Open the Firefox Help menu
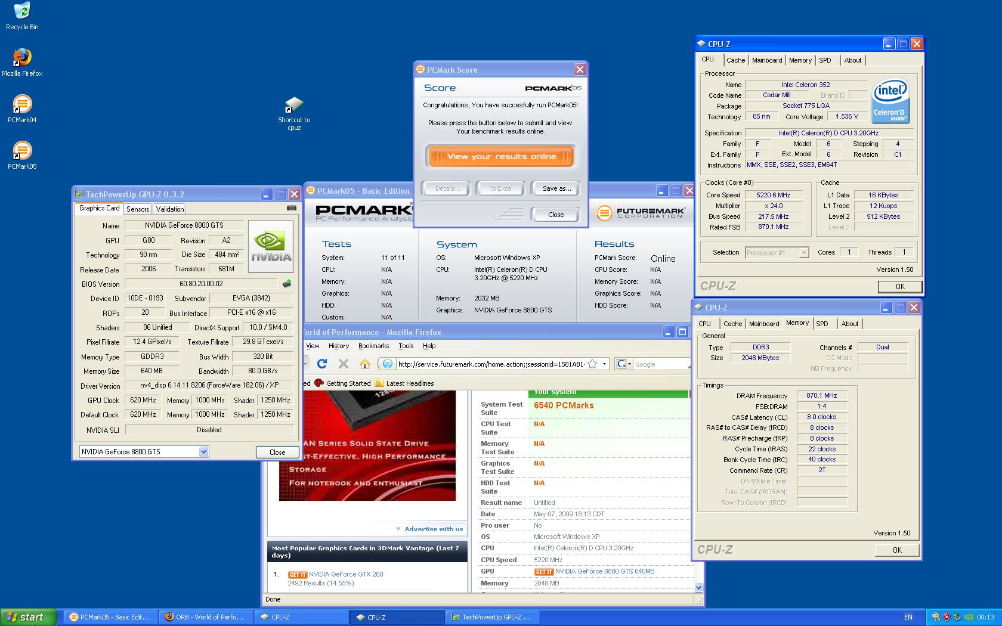This screenshot has height=626, width=1002. point(429,346)
